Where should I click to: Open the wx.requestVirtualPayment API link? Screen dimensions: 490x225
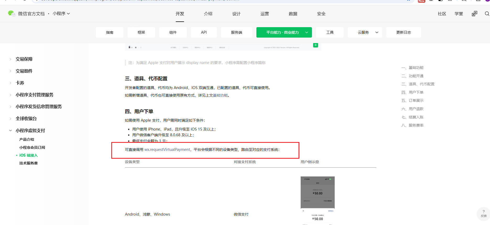[x=167, y=150]
